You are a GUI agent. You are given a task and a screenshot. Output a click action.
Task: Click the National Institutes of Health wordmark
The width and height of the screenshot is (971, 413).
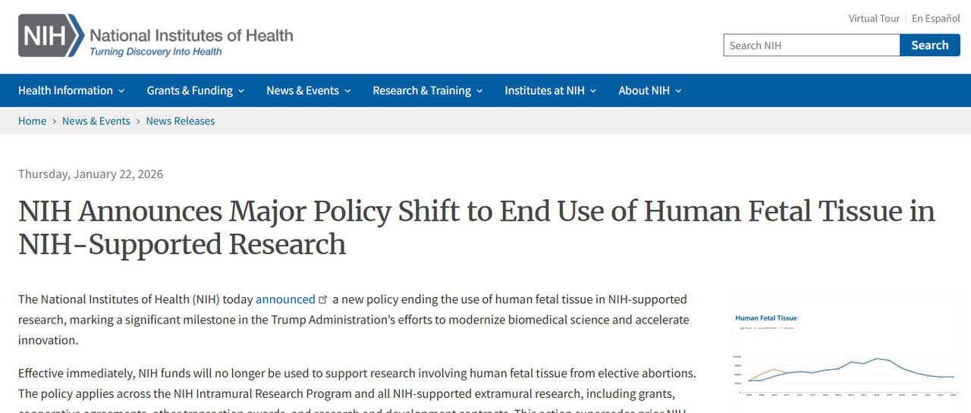(x=191, y=35)
